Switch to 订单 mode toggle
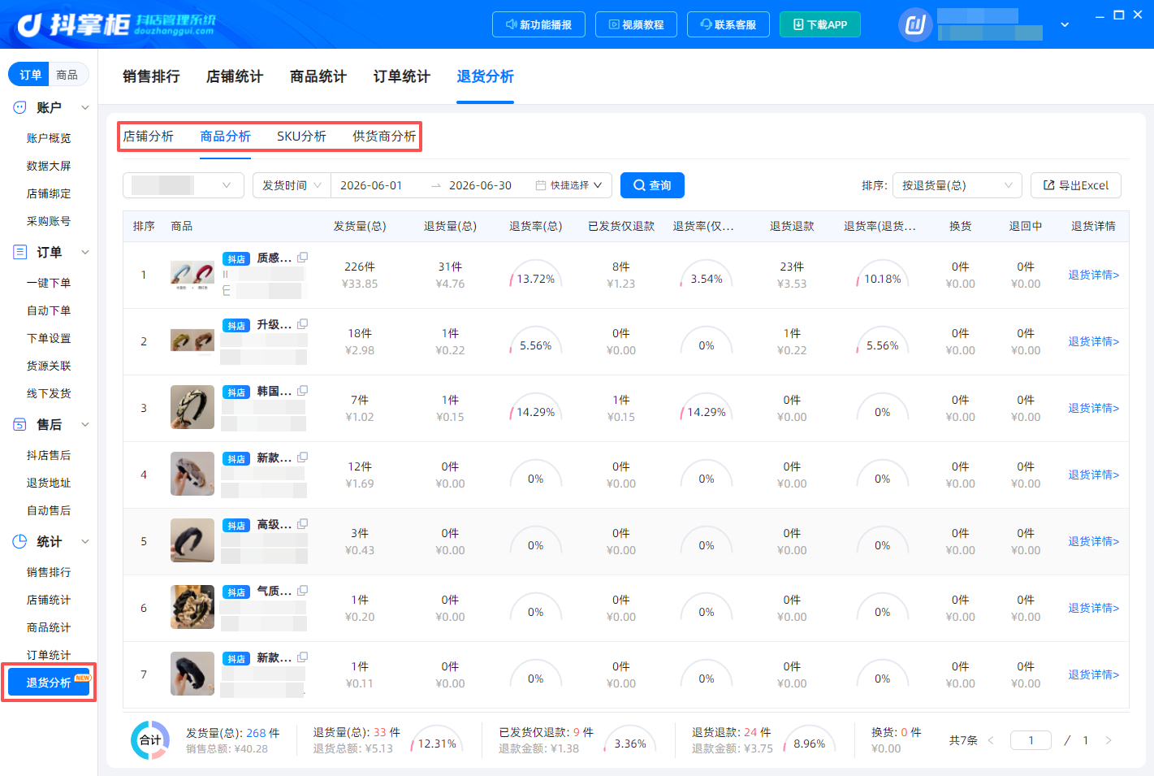1154x776 pixels. click(30, 75)
